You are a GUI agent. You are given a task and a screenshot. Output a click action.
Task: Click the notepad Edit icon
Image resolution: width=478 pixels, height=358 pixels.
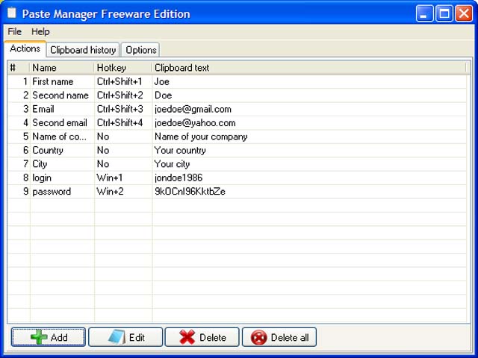pos(117,337)
